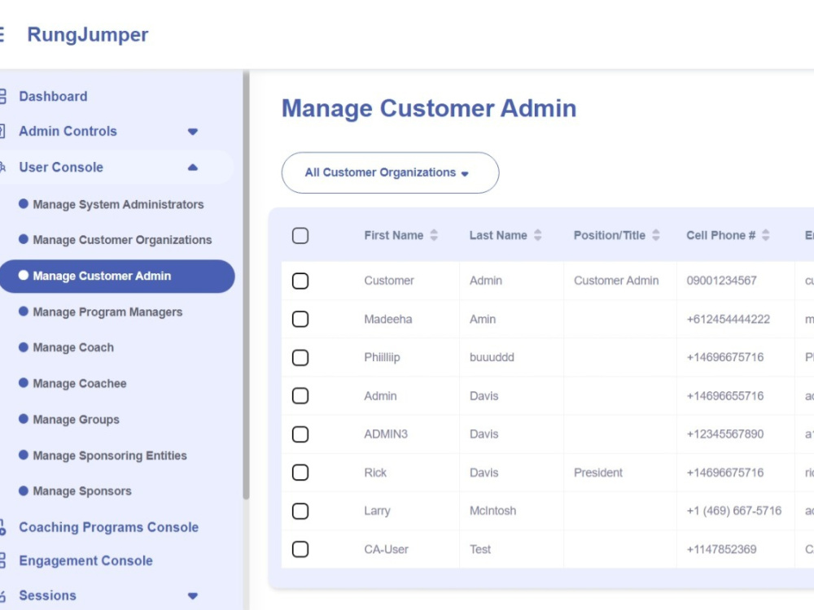Open All Customer Organizations dropdown

click(391, 172)
